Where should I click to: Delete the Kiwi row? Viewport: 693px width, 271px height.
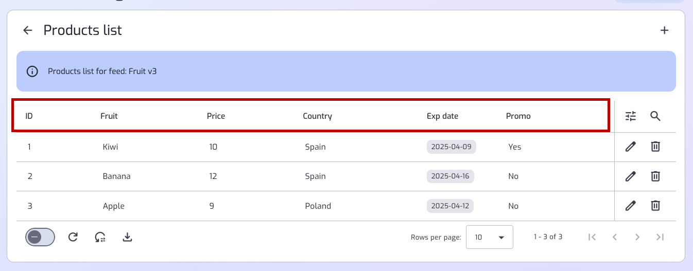pyautogui.click(x=655, y=147)
